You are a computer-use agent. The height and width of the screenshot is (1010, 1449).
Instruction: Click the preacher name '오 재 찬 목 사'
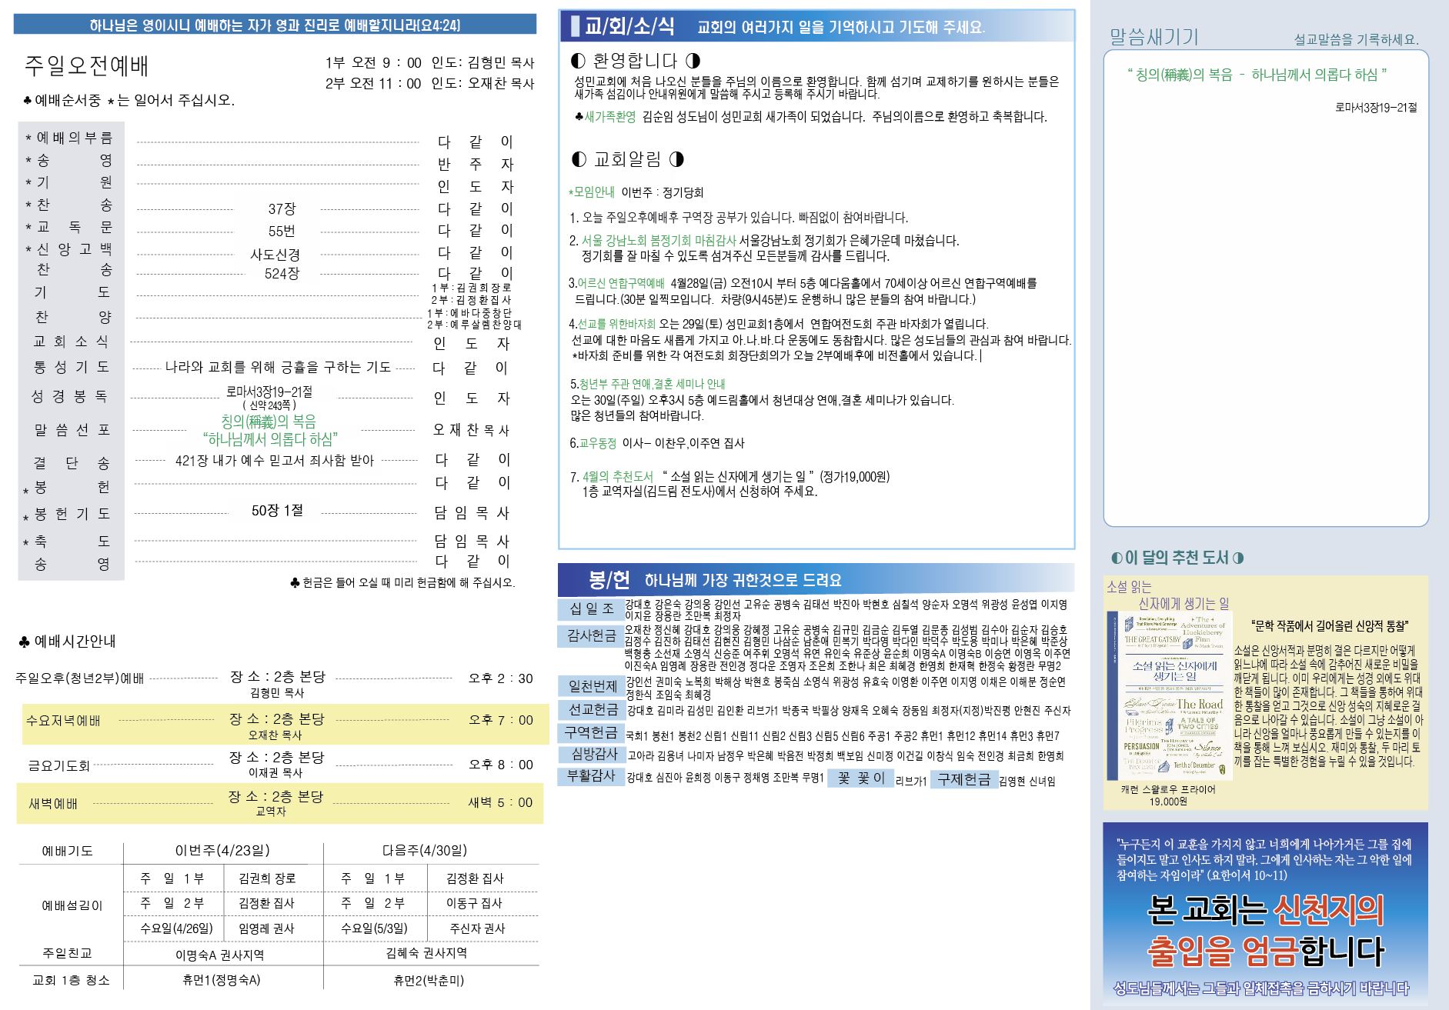click(472, 430)
